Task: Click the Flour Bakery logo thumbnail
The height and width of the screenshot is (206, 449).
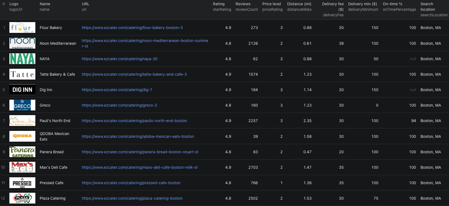Action: (x=22, y=28)
